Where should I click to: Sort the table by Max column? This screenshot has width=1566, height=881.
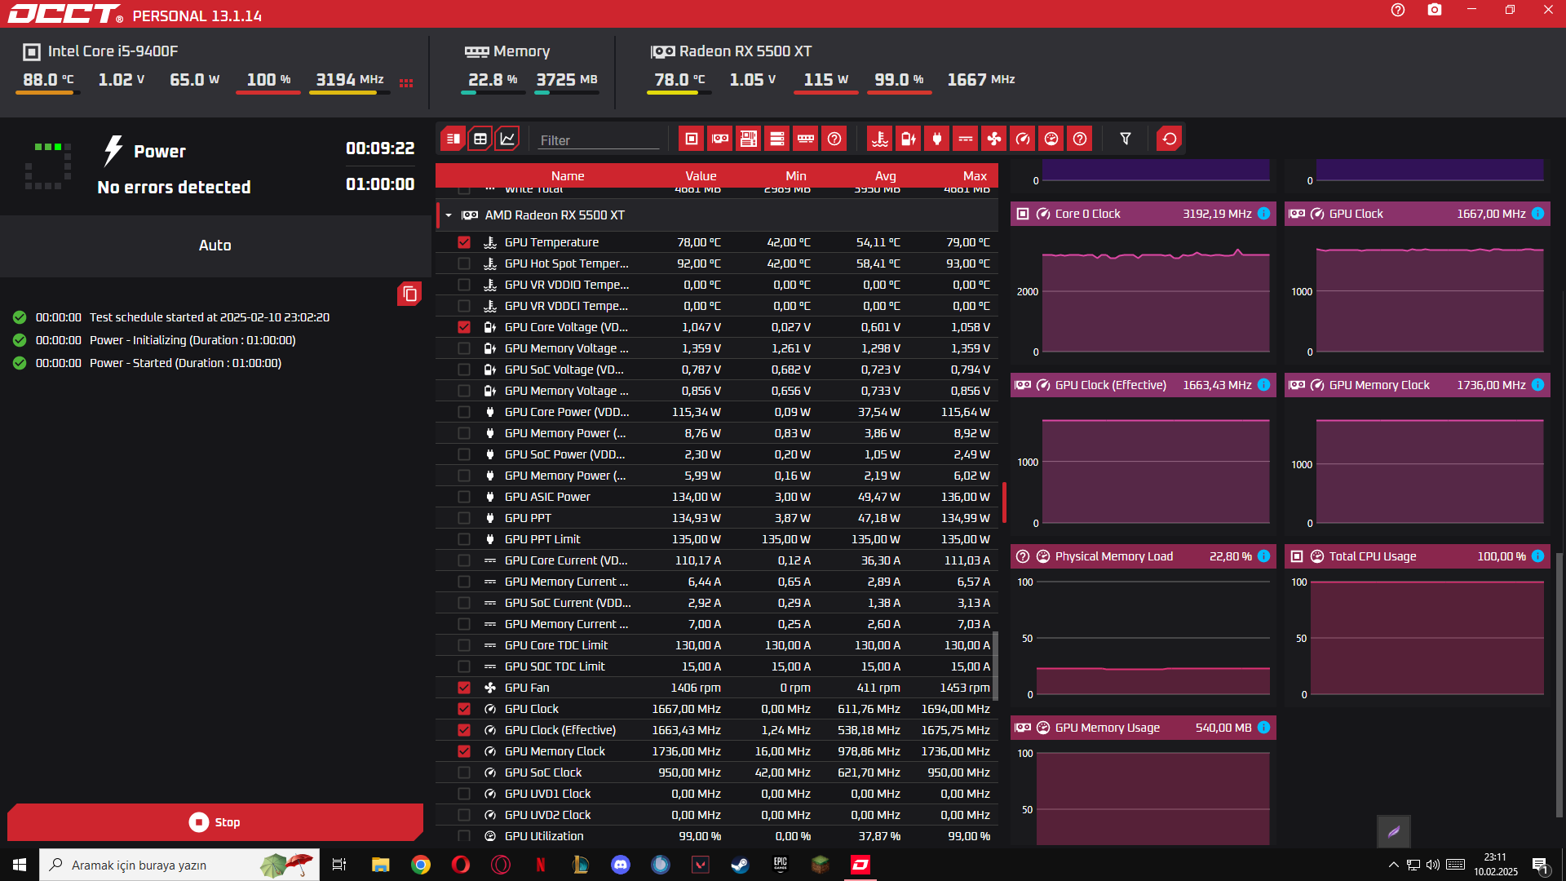pos(974,176)
